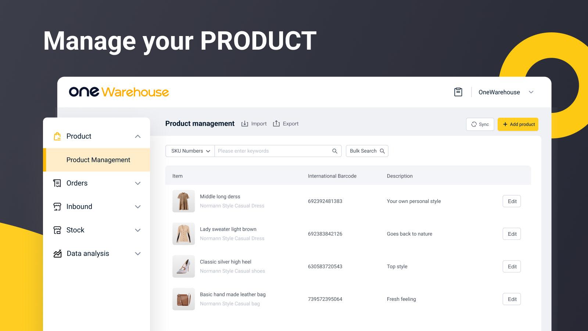Edit the Classic silver high heel product

512,266
